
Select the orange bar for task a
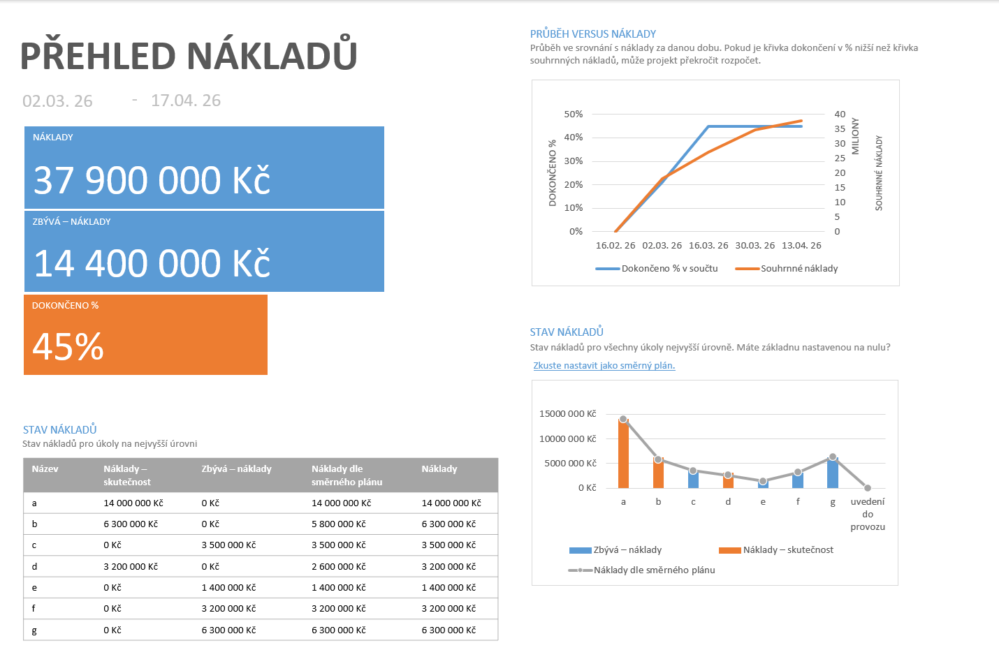click(623, 454)
